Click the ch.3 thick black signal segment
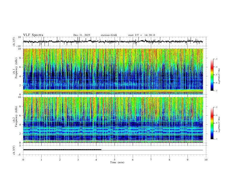Screen dimensions: 232x179 click(62, 150)
